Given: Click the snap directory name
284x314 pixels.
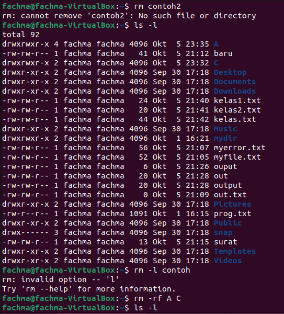Looking at the screenshot, I should (x=223, y=233).
